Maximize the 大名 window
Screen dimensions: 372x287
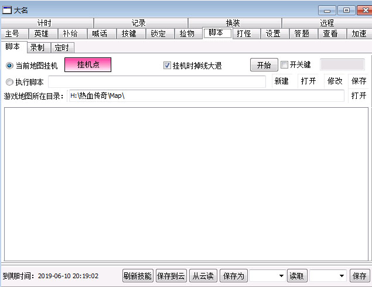pos(346,10)
